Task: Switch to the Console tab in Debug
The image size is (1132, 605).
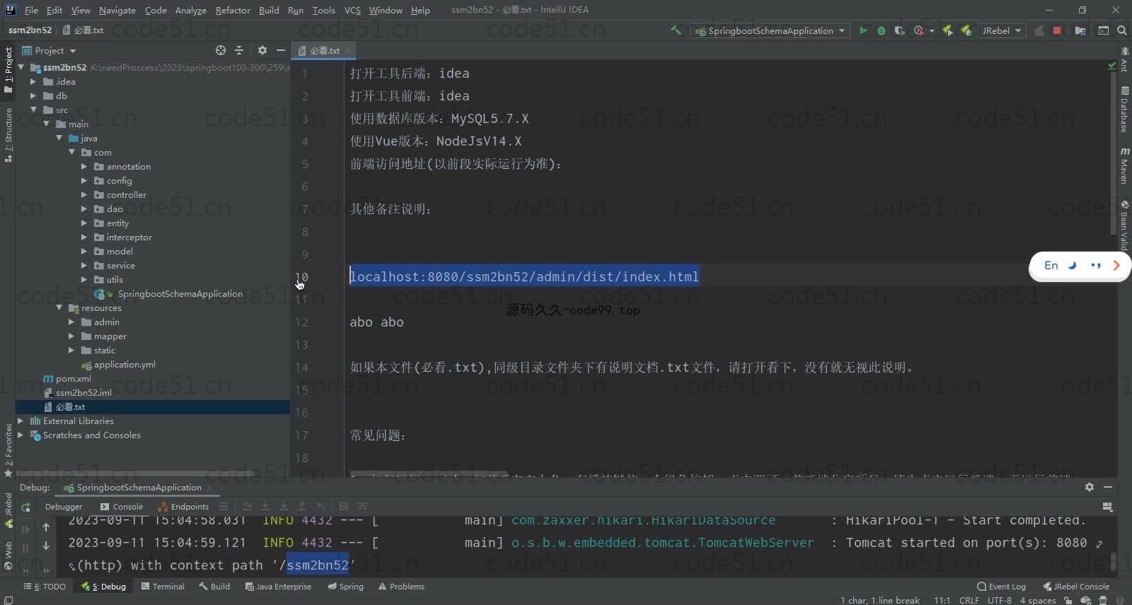Action: (x=122, y=506)
